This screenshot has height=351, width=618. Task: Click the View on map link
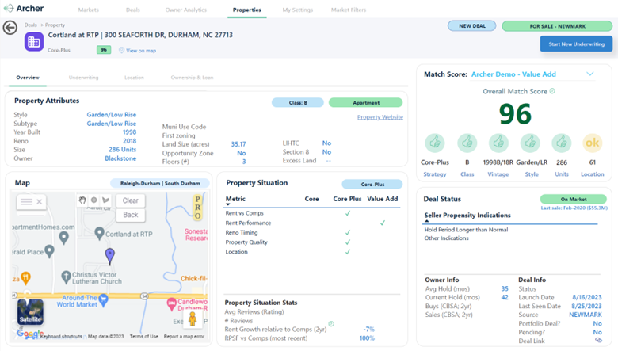141,51
